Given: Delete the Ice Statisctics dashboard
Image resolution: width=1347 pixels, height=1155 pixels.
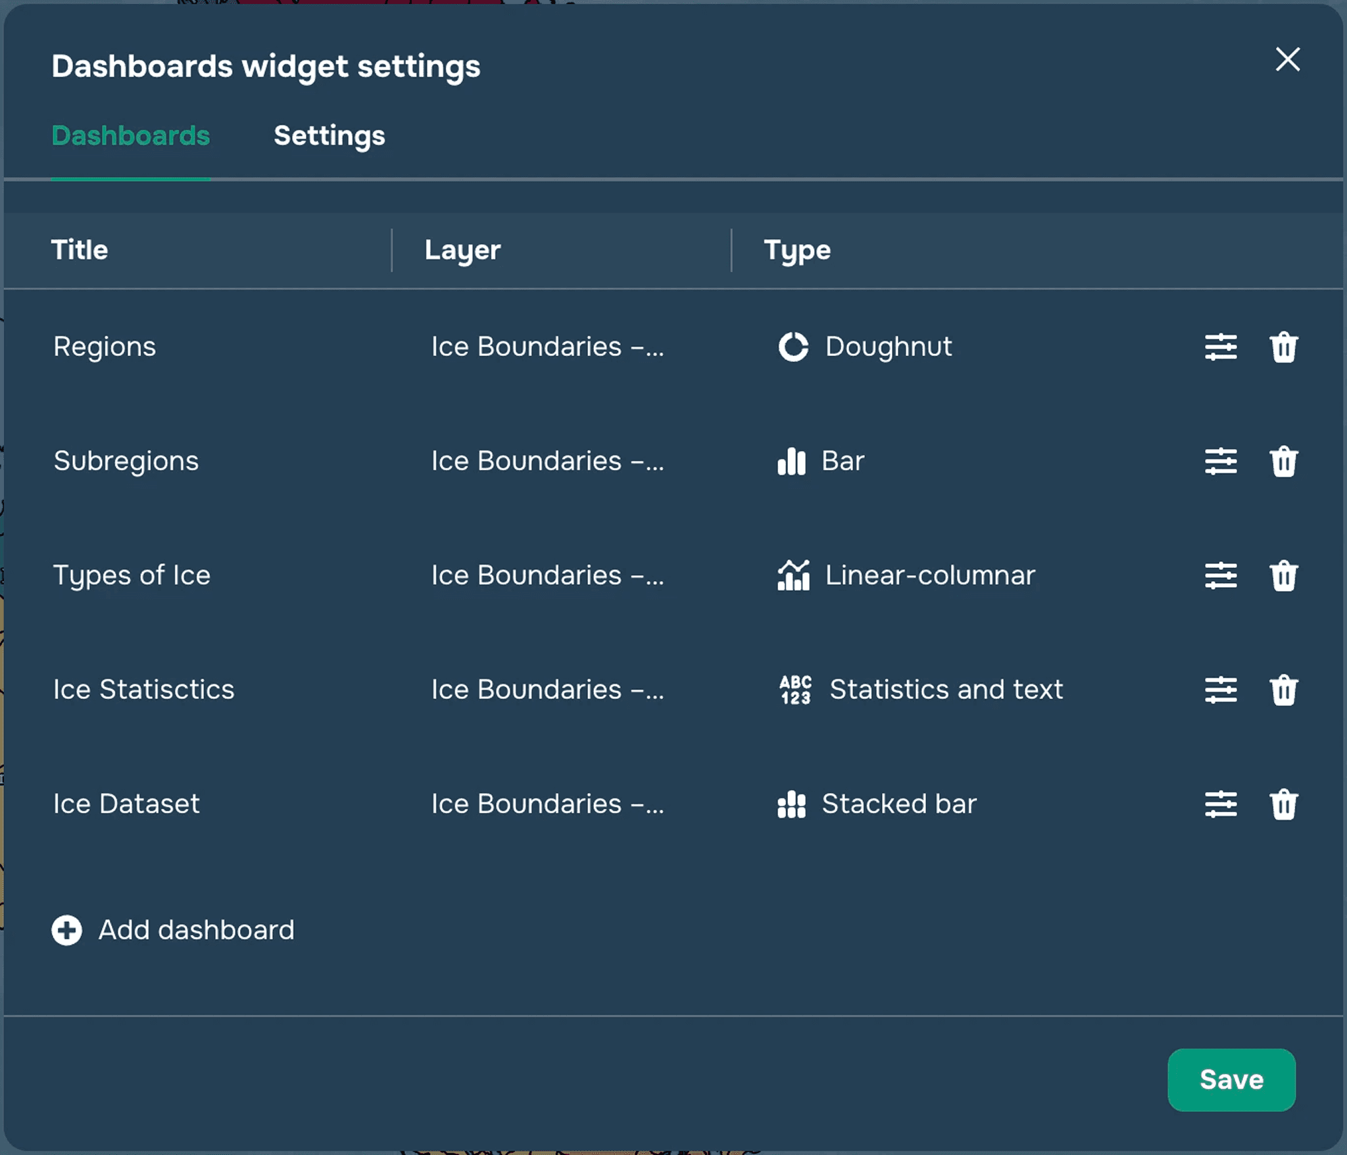Looking at the screenshot, I should tap(1283, 690).
